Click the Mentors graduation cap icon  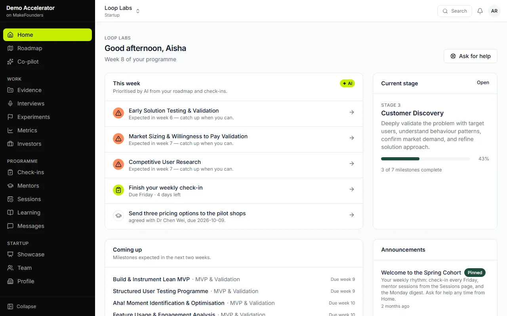tap(10, 186)
